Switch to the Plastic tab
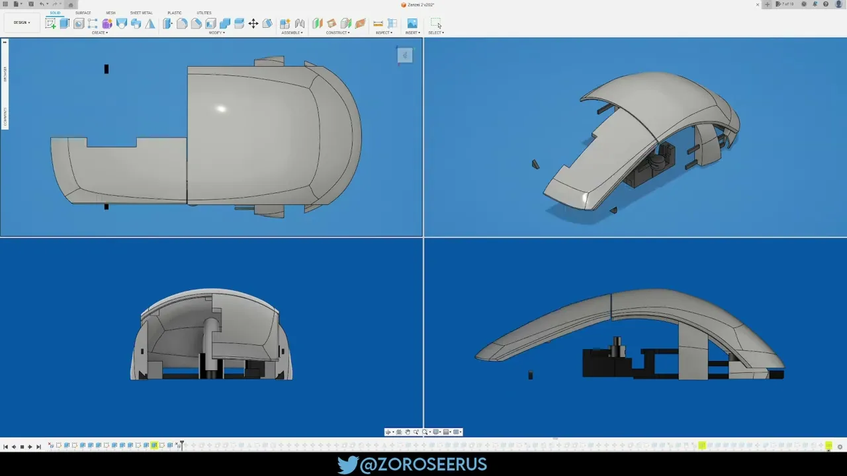This screenshot has width=847, height=476. point(175,13)
